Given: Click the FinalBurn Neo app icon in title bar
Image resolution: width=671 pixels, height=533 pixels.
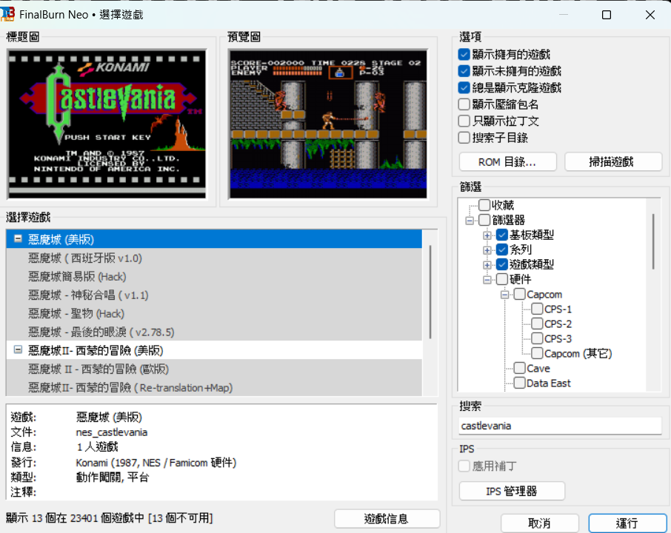Looking at the screenshot, I should coord(7,14).
